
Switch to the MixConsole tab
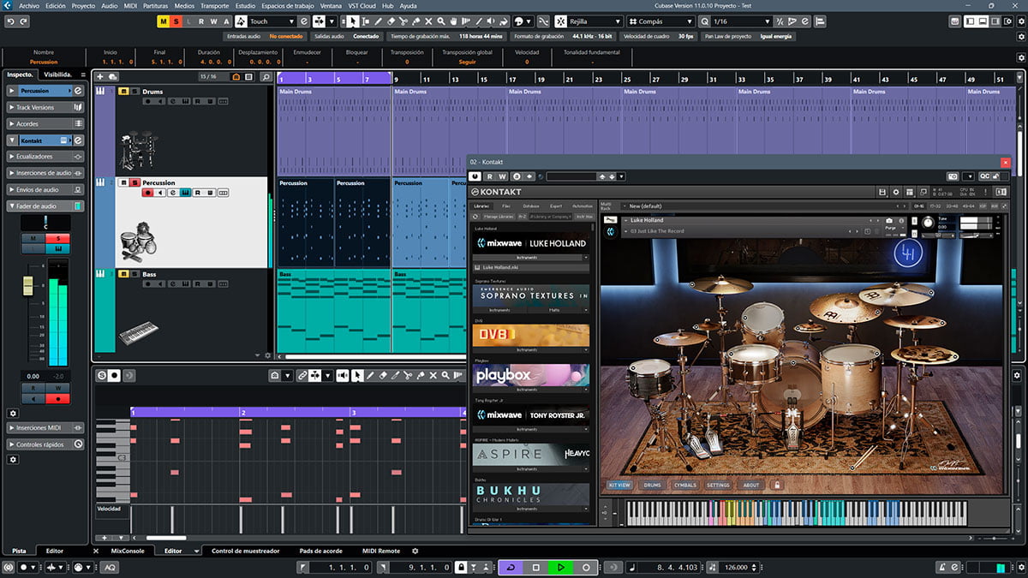(x=128, y=551)
